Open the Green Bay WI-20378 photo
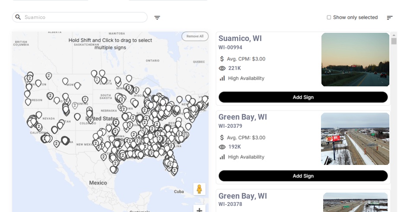 pos(355,202)
